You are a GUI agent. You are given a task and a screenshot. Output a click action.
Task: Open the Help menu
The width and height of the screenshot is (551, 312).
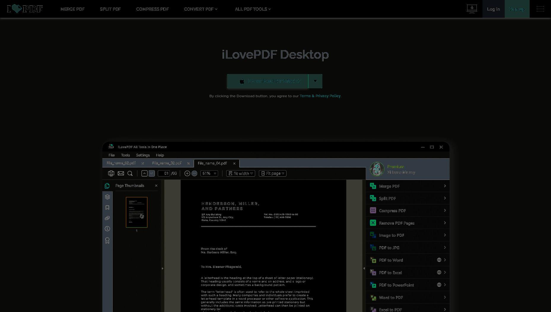160,155
